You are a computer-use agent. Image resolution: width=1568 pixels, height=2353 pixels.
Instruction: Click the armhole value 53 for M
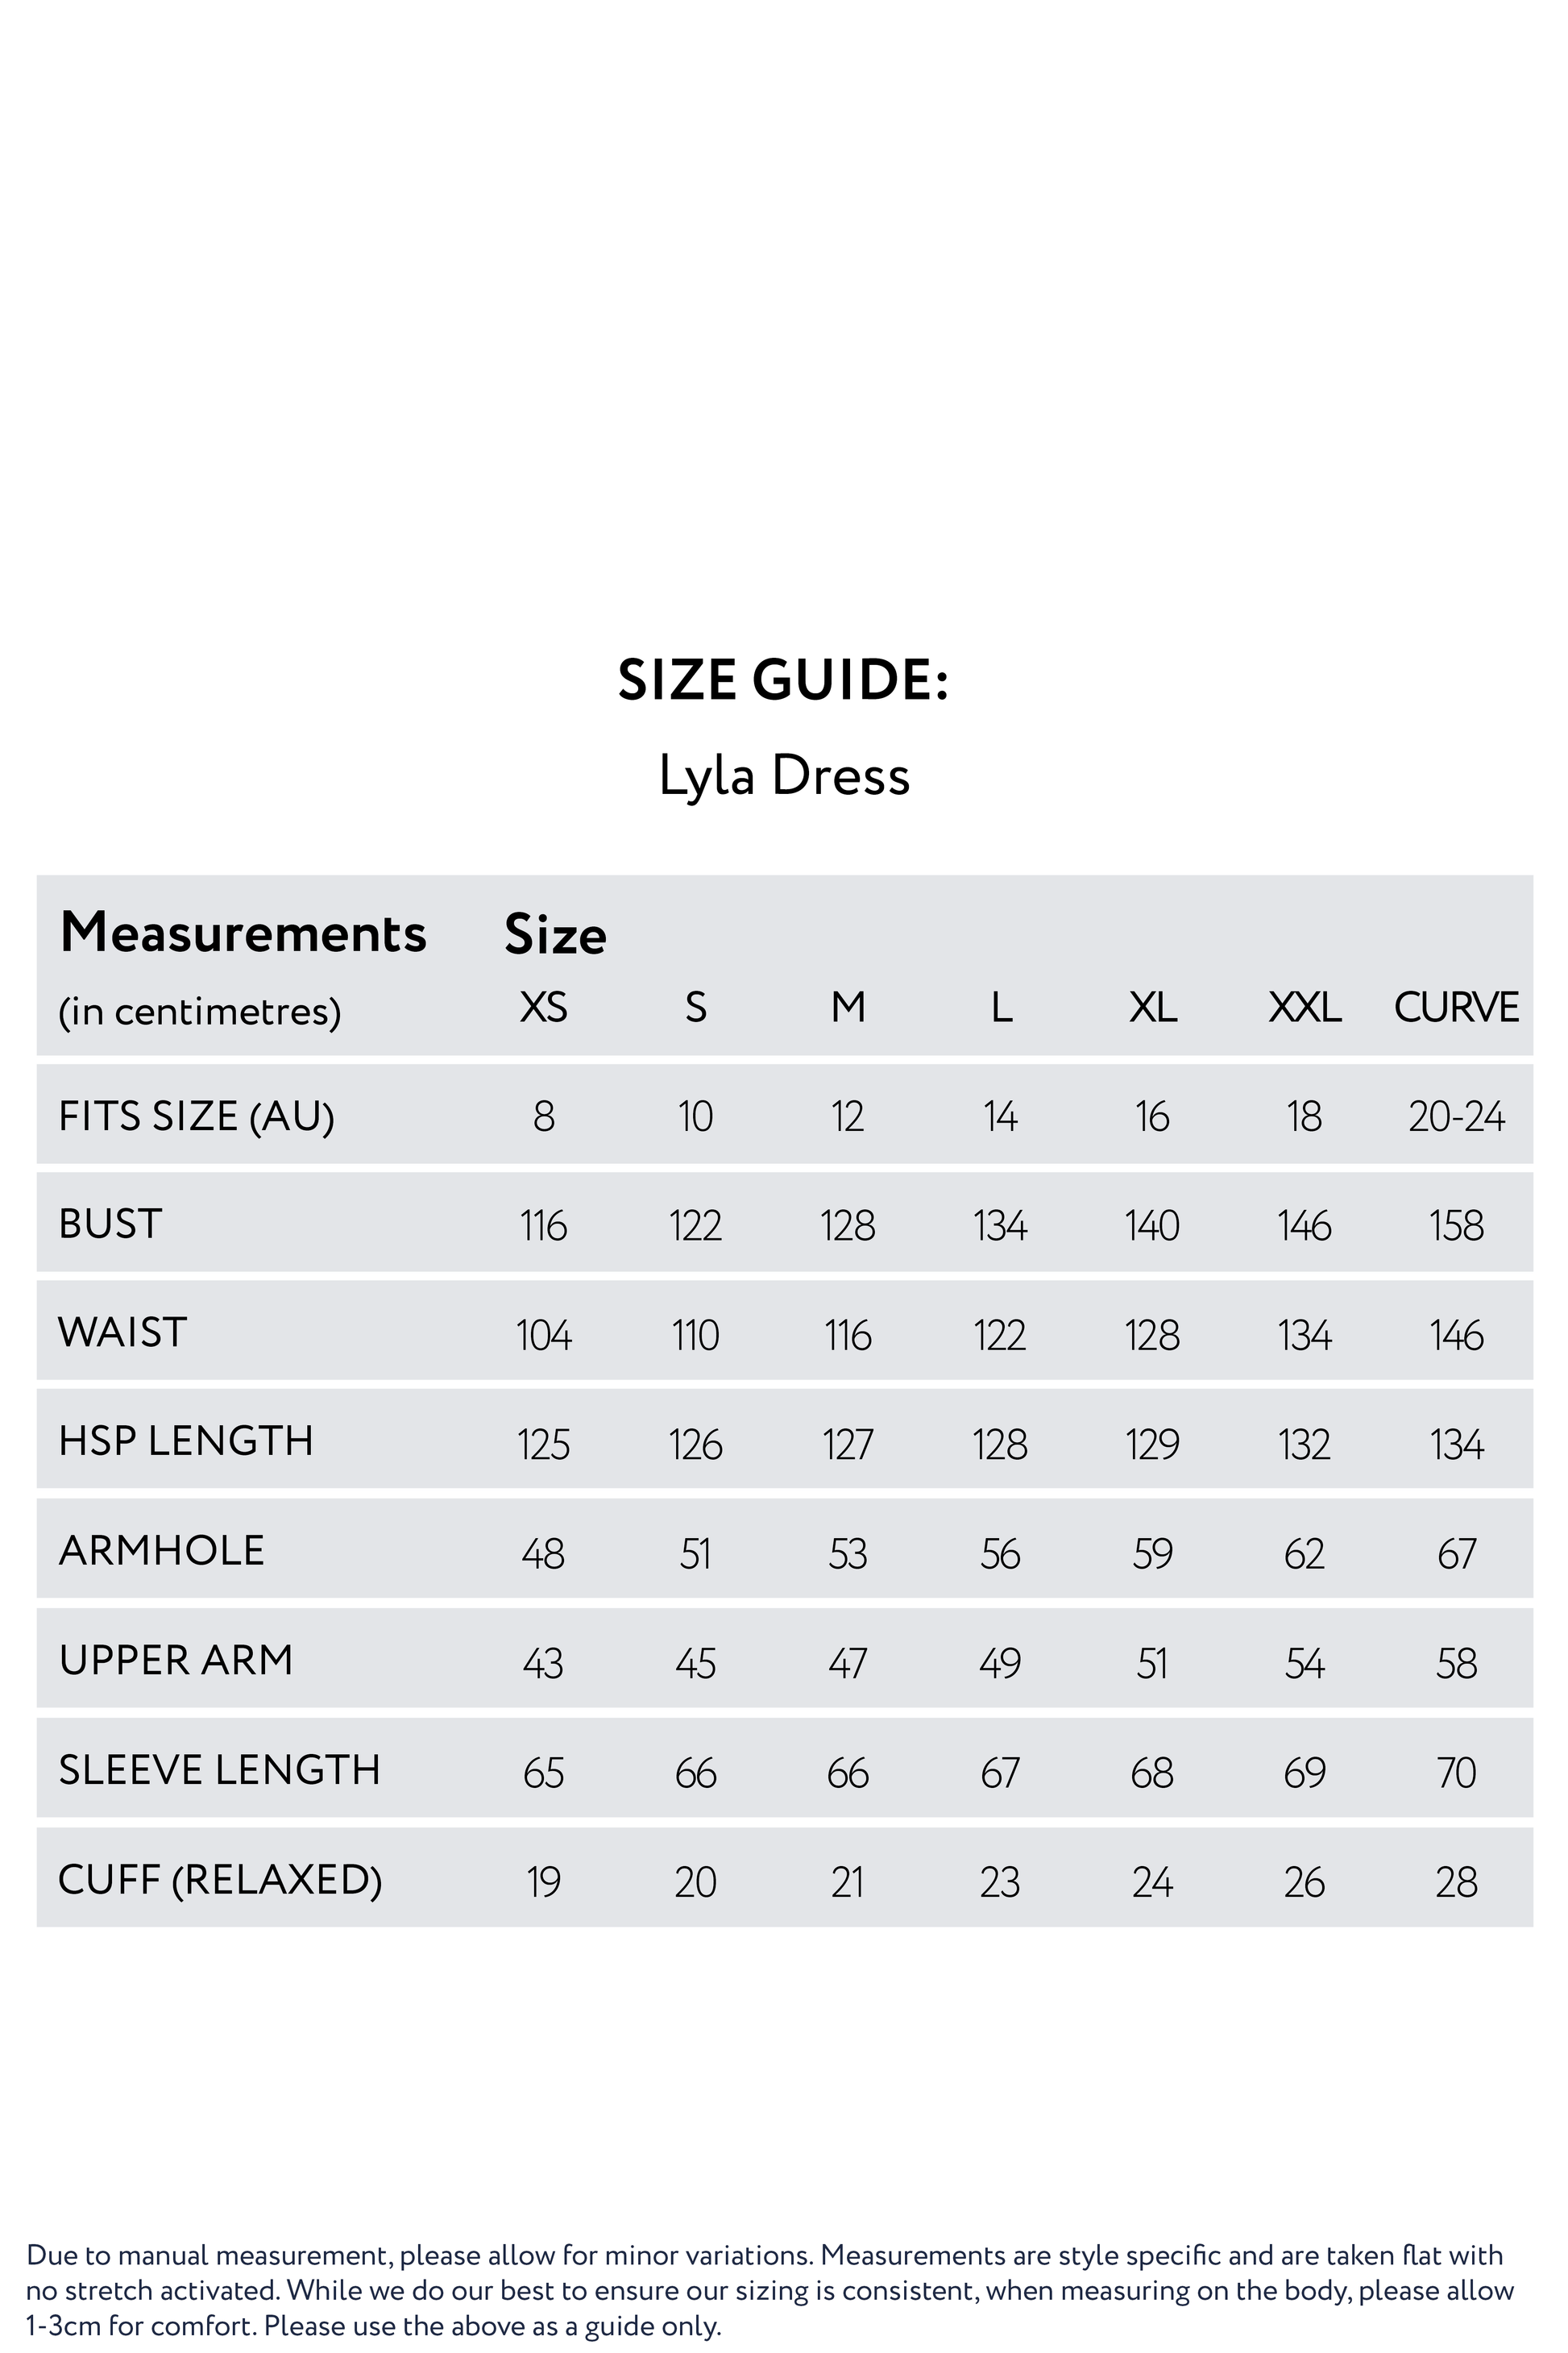(x=848, y=1553)
